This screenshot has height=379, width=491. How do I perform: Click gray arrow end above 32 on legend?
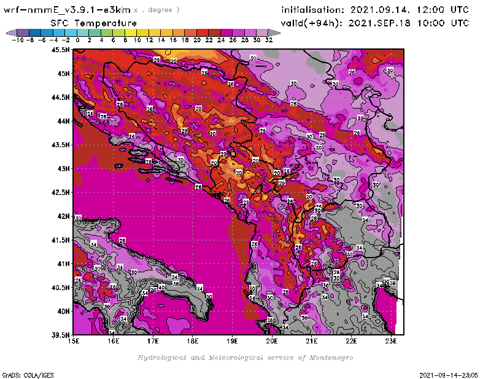tap(274, 33)
